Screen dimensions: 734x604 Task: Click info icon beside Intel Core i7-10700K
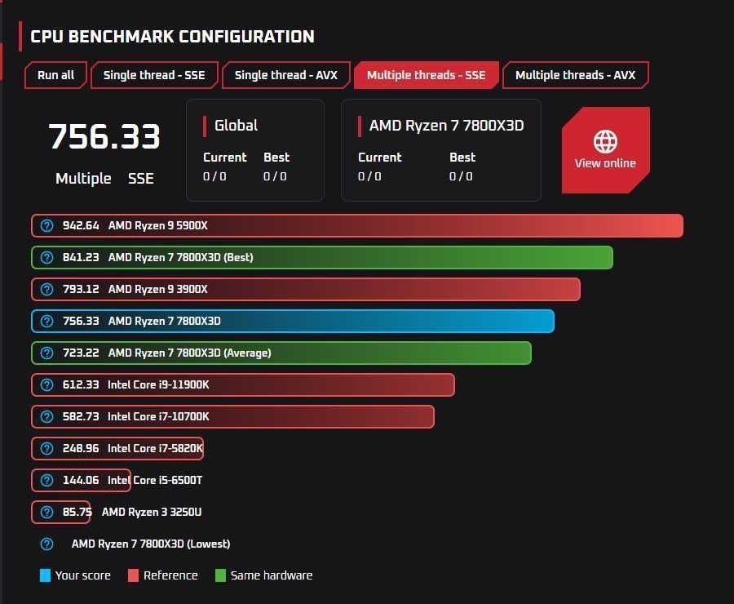coord(46,416)
